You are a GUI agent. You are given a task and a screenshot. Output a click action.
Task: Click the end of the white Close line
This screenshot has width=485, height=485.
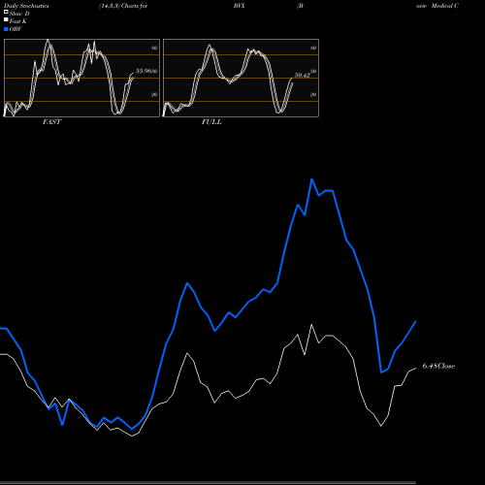tap(415, 368)
